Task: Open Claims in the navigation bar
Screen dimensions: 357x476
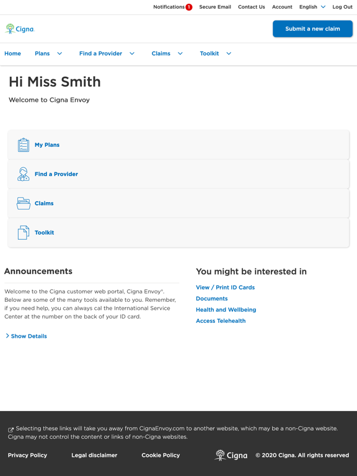Action: [161, 53]
